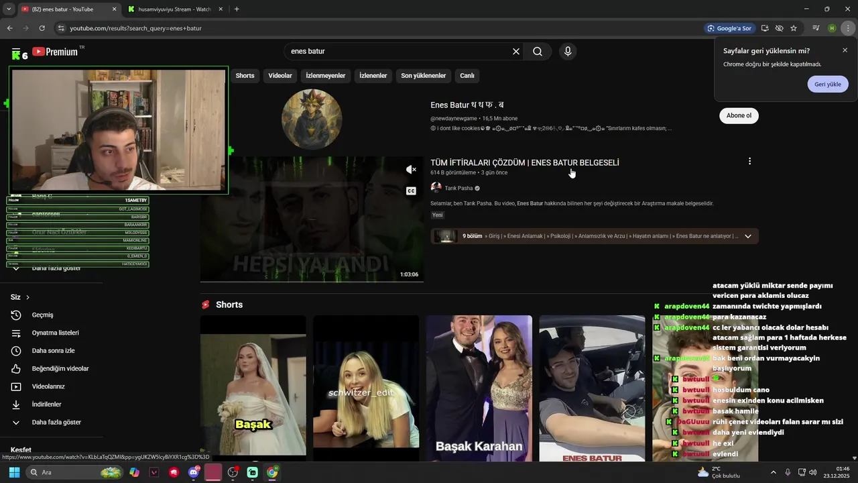Screen dimensions: 858x483
Task: Click the install app icon in address bar
Action: pos(765,28)
